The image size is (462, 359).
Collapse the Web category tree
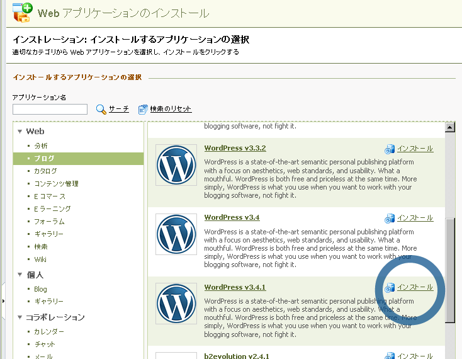click(x=20, y=132)
